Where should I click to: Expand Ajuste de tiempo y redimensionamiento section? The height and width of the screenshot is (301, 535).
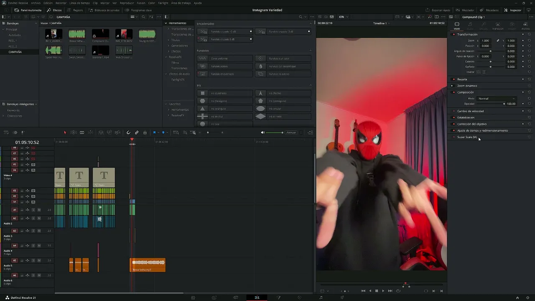click(483, 130)
